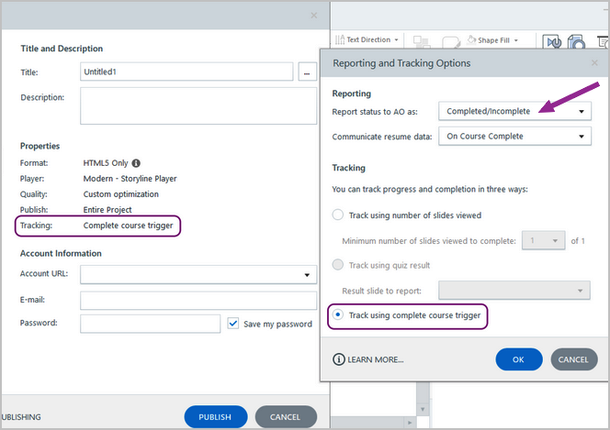610x430 pixels.
Task: Open Modern - Storyline Player settings
Action: pos(130,179)
